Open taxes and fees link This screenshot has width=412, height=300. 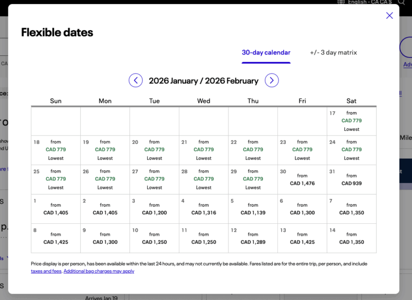click(46, 271)
